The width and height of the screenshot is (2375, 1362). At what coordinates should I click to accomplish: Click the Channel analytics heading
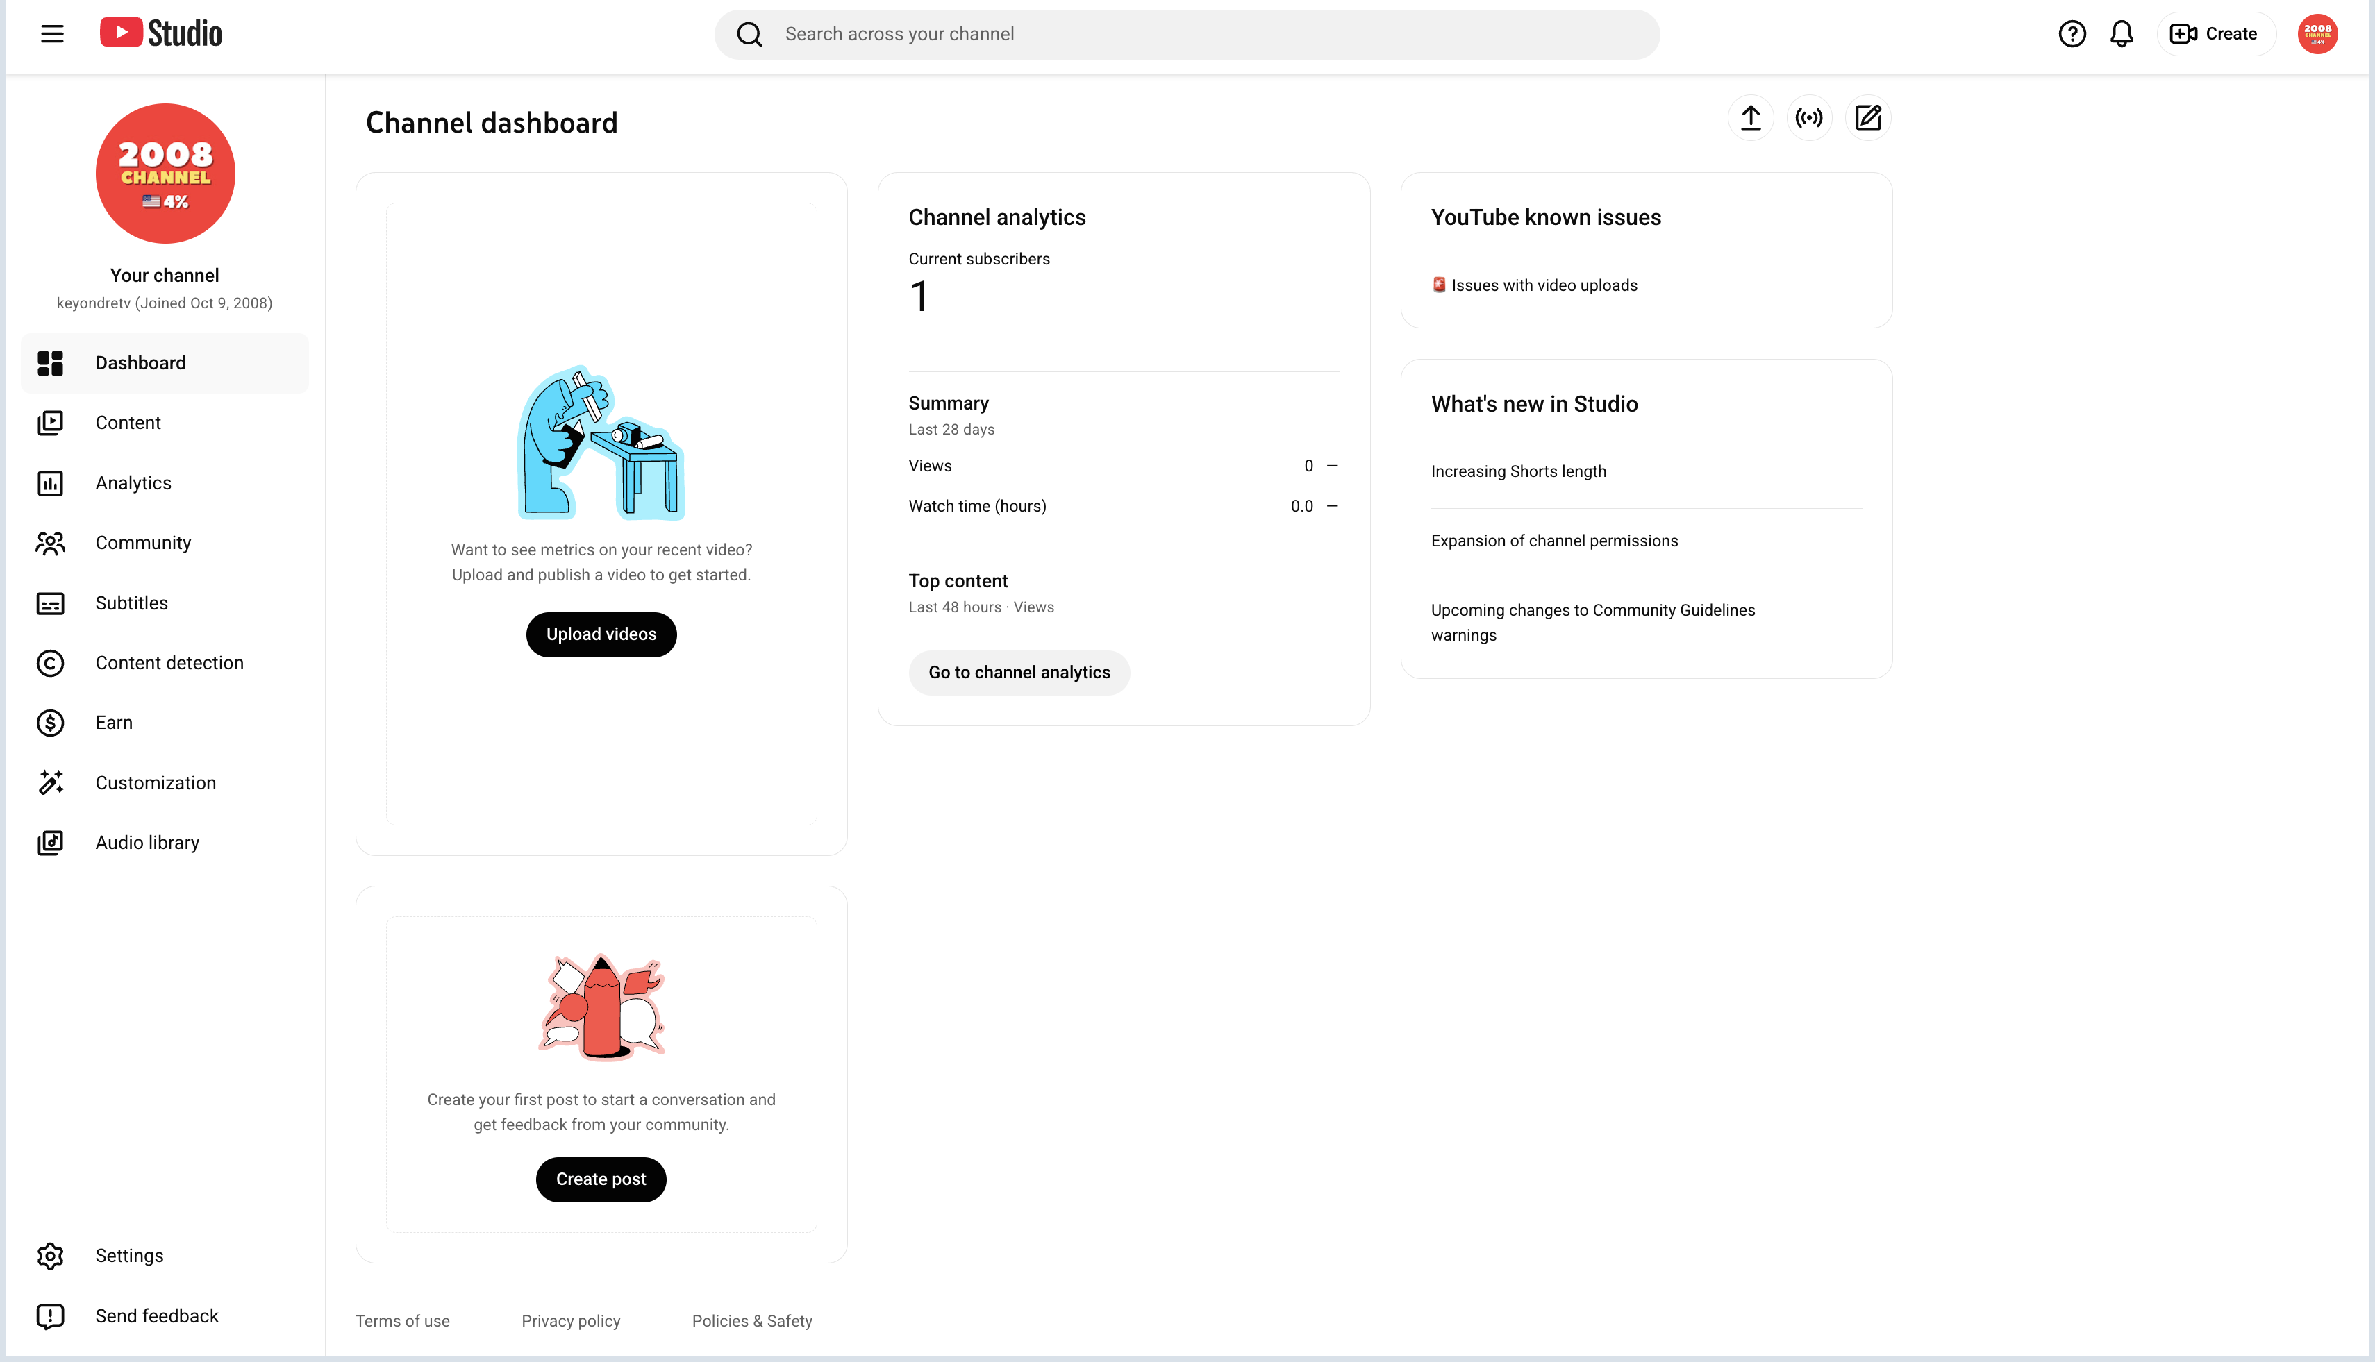[997, 217]
